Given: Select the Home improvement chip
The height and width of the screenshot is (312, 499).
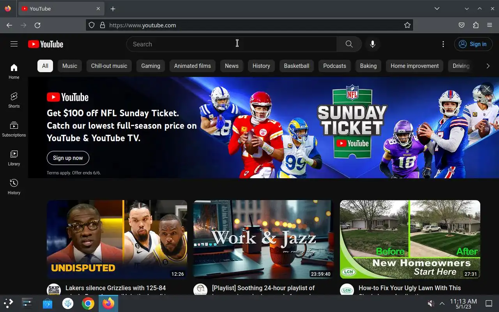Looking at the screenshot, I should coord(415,66).
